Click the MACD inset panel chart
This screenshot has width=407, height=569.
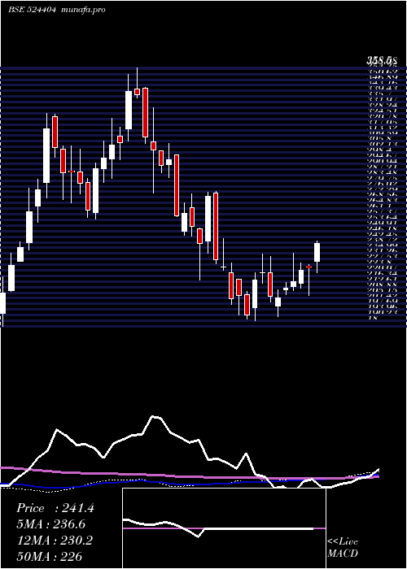(x=224, y=528)
